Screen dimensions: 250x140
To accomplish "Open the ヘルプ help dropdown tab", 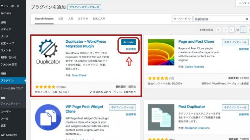I will (244, 3).
